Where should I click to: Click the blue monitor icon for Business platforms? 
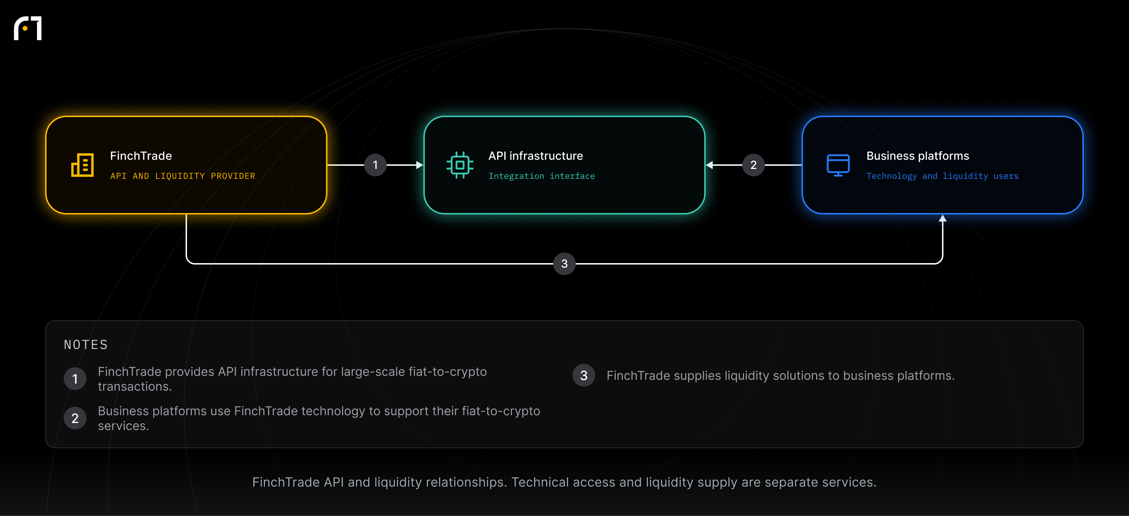838,165
